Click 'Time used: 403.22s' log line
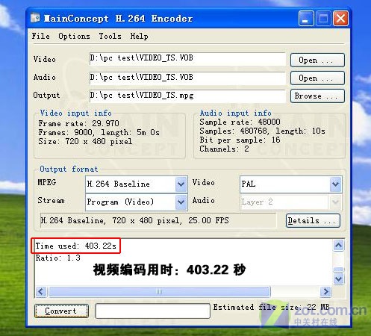 pyautogui.click(x=75, y=246)
